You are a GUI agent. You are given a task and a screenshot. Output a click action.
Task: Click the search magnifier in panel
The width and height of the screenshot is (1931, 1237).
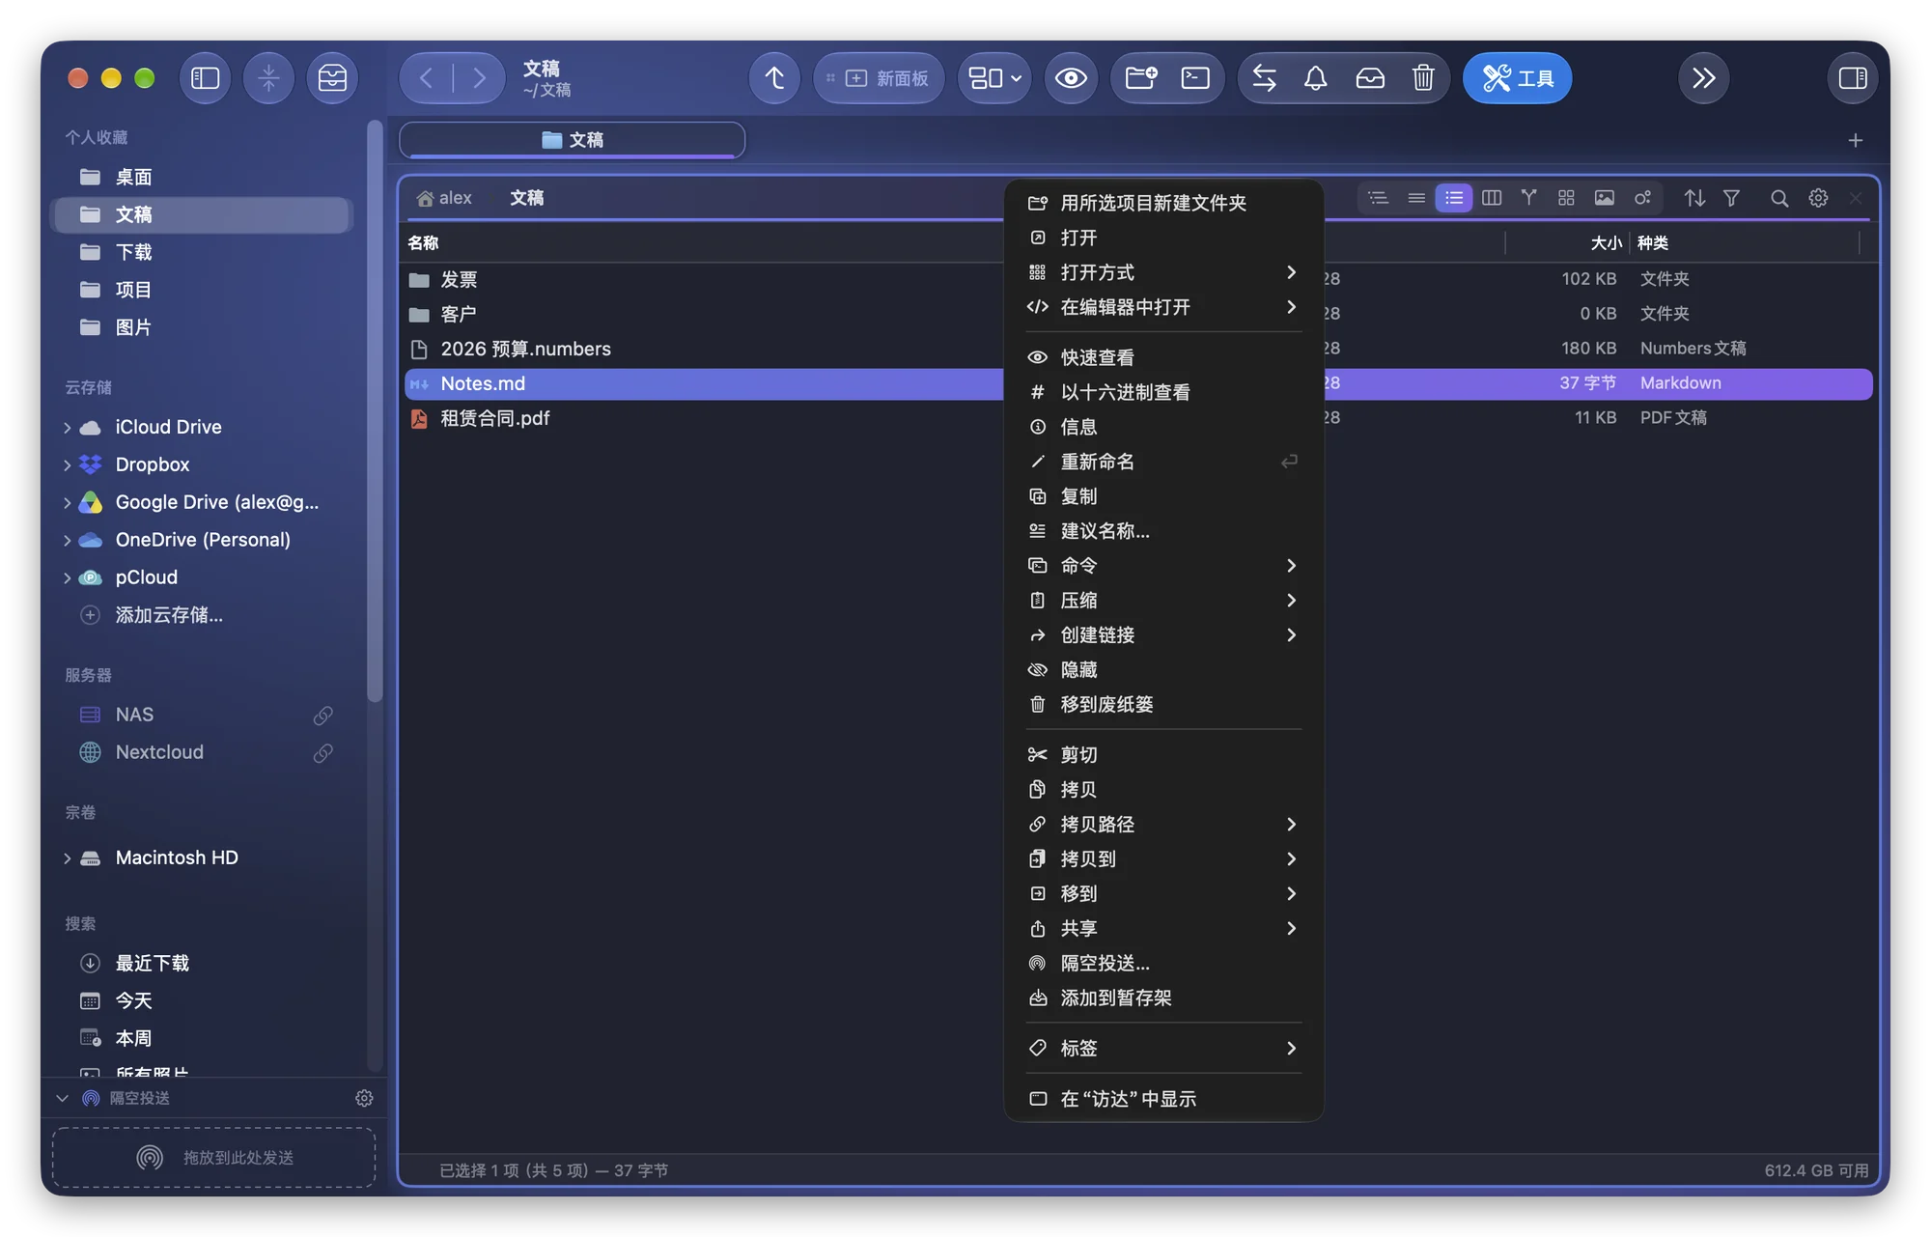[x=1779, y=198]
